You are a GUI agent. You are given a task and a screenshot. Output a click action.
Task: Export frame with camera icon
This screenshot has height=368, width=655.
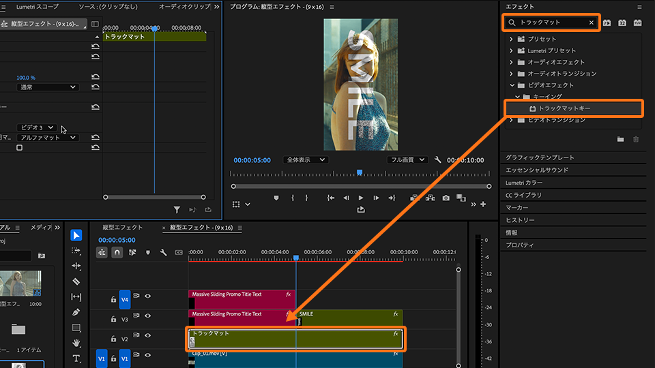(x=446, y=198)
